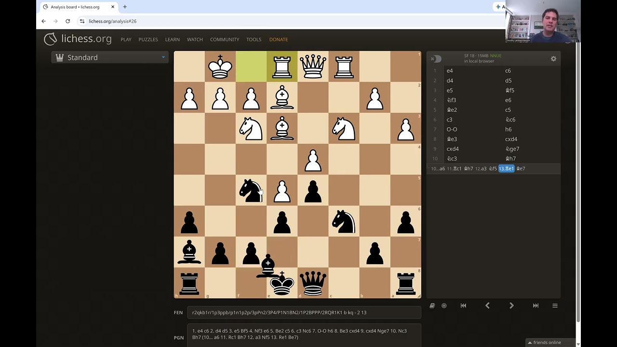Close the Analysis board tab
The image size is (617, 347).
113,7
